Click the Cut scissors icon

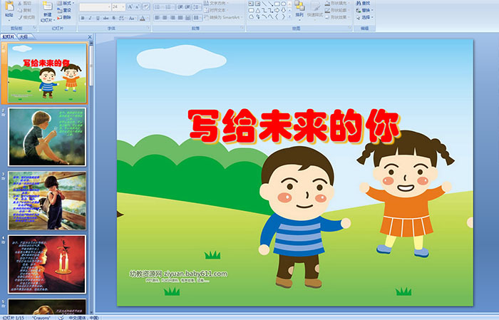tap(20, 3)
